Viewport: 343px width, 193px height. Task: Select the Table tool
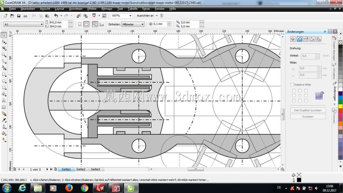click(x=4, y=107)
